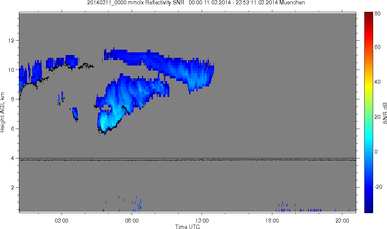Click the 4 km height label
This screenshot has width=387, height=229.
pyautogui.click(x=13, y=158)
